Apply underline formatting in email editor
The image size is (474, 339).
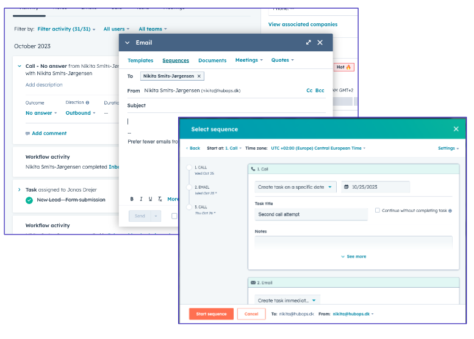tap(150, 199)
